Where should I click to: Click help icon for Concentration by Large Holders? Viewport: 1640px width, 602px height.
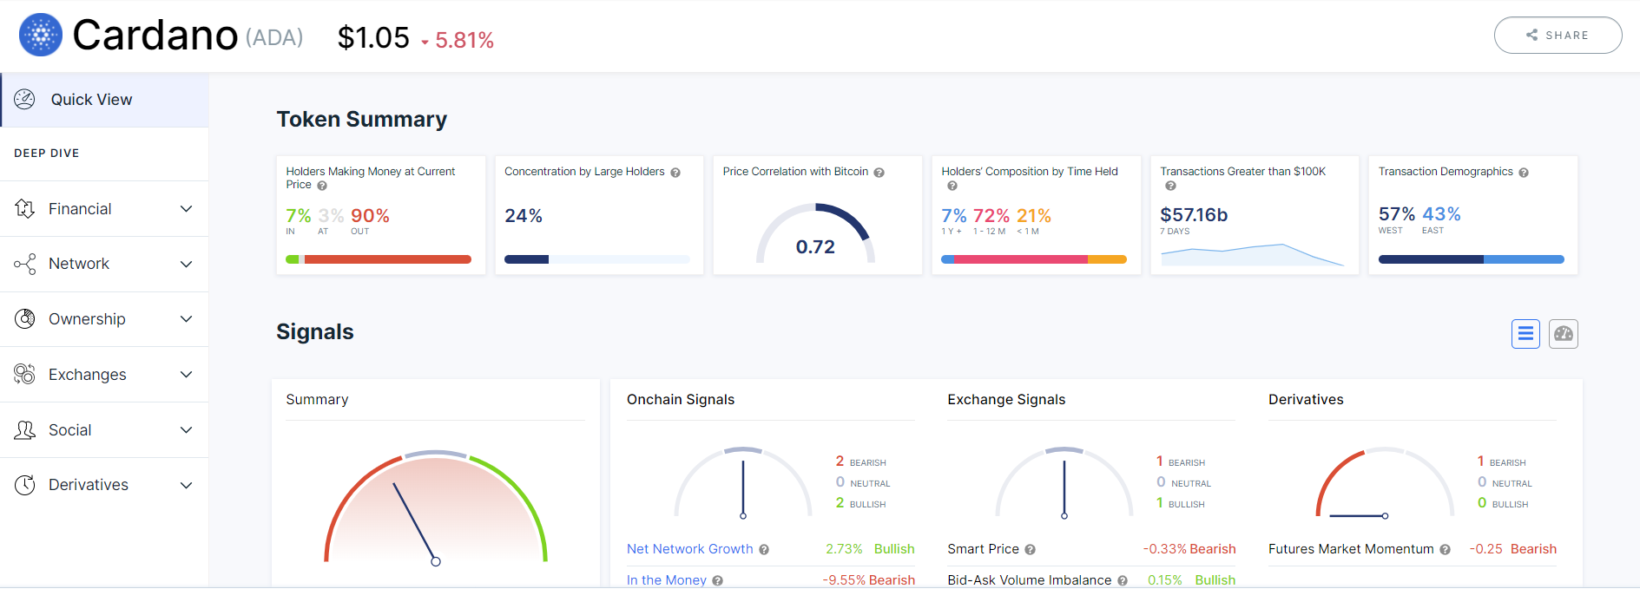tap(675, 173)
